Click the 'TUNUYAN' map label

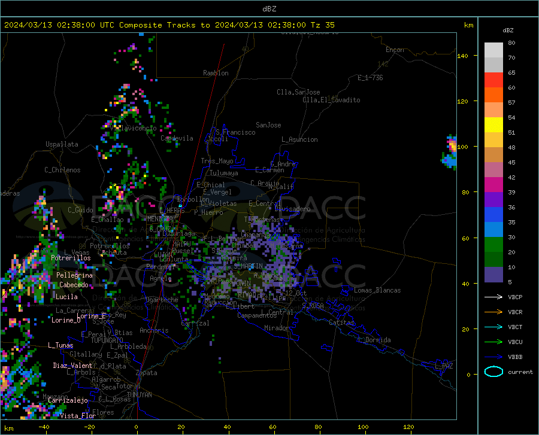coord(139,395)
